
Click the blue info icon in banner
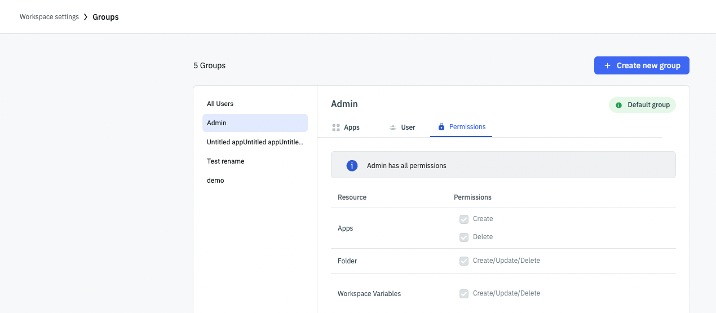(x=352, y=165)
